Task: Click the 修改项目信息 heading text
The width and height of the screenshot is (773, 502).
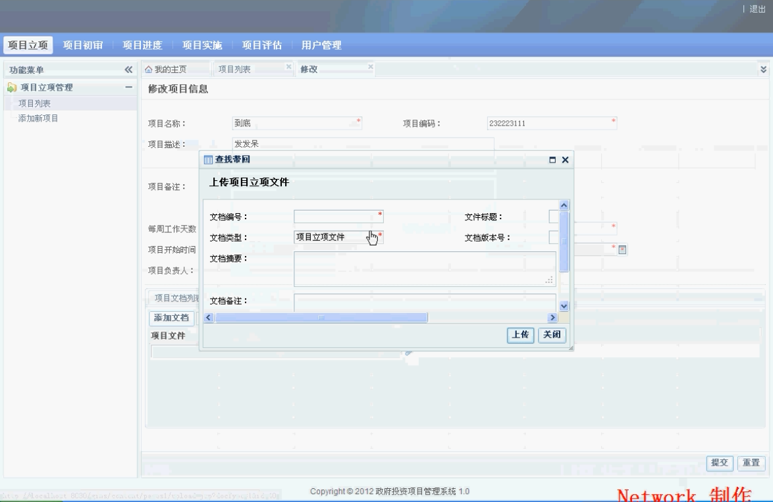Action: tap(178, 89)
